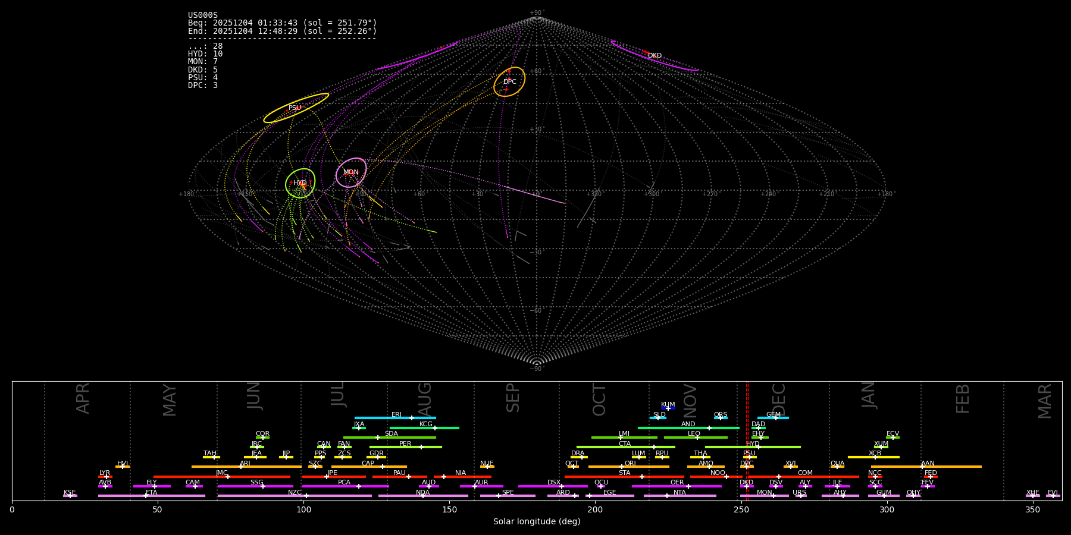This screenshot has width=1071, height=535.
Task: Click the "HYD: 10" count in the legend
Action: [x=205, y=54]
